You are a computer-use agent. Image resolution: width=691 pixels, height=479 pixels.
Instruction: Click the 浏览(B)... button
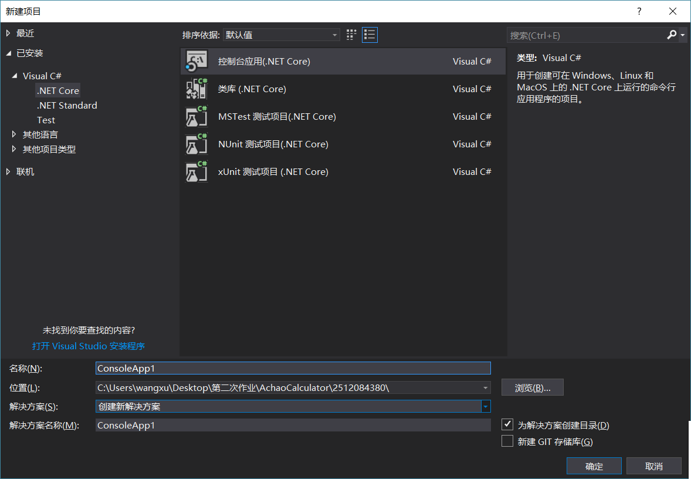tap(533, 387)
